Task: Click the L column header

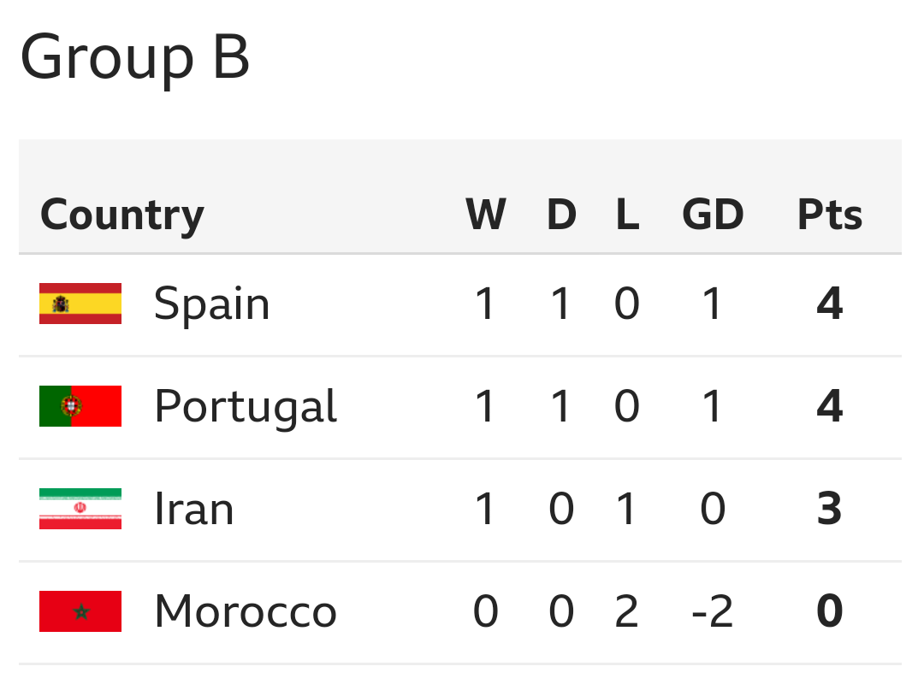Action: (x=627, y=214)
